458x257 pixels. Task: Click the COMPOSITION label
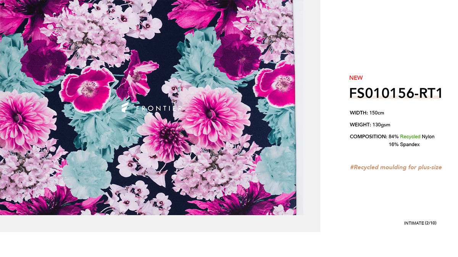[368, 136]
